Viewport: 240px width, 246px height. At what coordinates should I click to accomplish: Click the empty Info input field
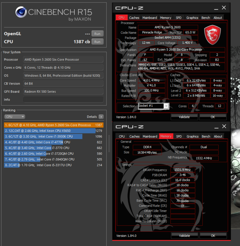point(63,100)
